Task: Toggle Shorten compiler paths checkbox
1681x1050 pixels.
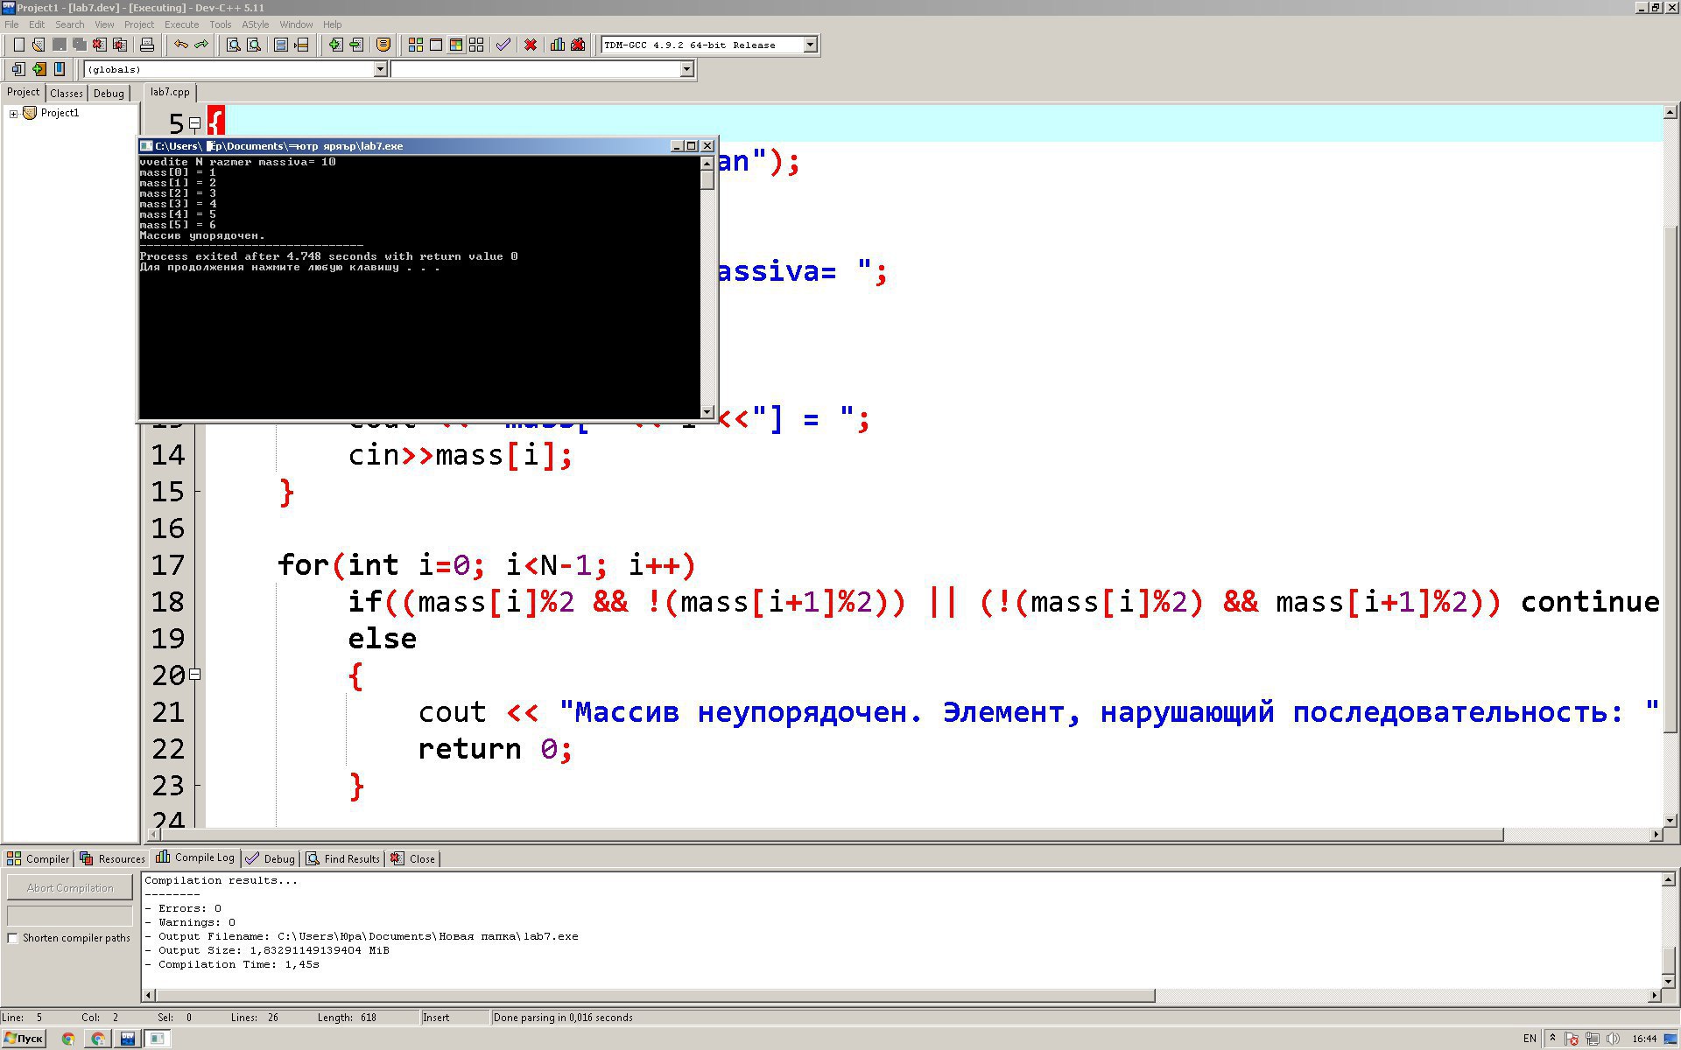Action: (x=13, y=938)
